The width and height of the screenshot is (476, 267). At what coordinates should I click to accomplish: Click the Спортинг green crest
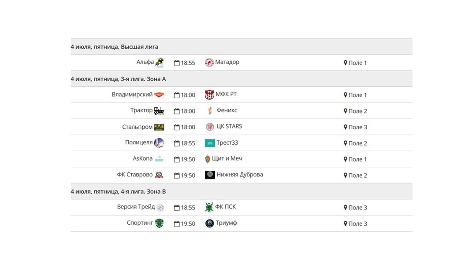tap(160, 223)
